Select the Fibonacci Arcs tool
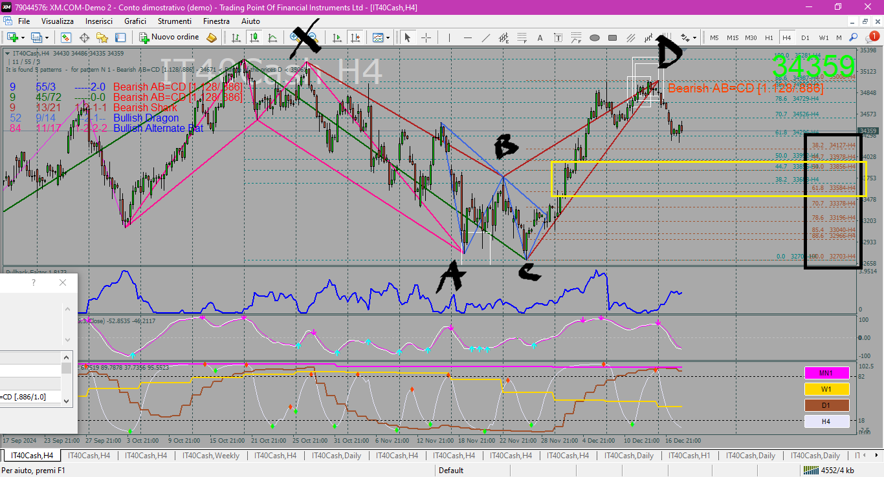 576,37
